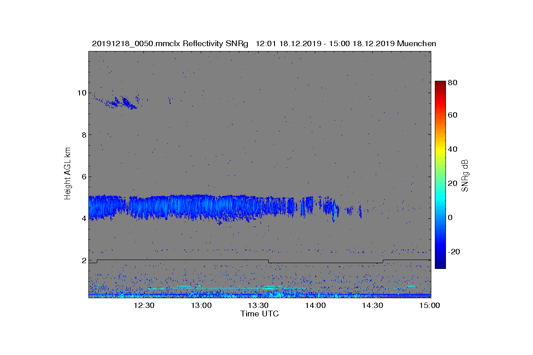The image size is (533, 355).
Task: Click the 15:00 time axis tick label
Action: click(429, 305)
